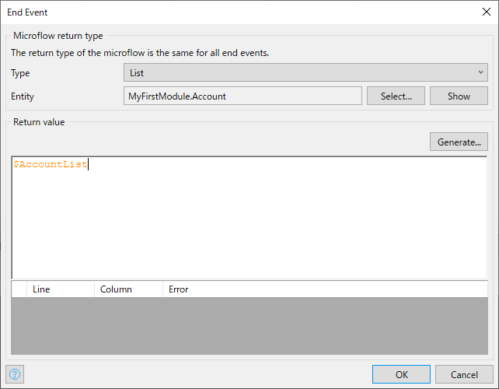
Task: Click the gray empty error list area
Action: (249, 327)
